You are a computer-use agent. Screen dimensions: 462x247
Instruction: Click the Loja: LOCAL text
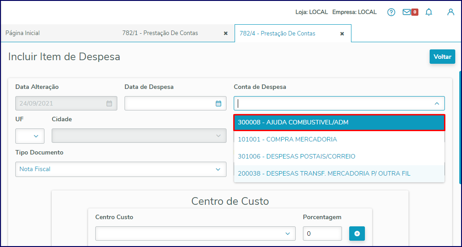coord(311,13)
